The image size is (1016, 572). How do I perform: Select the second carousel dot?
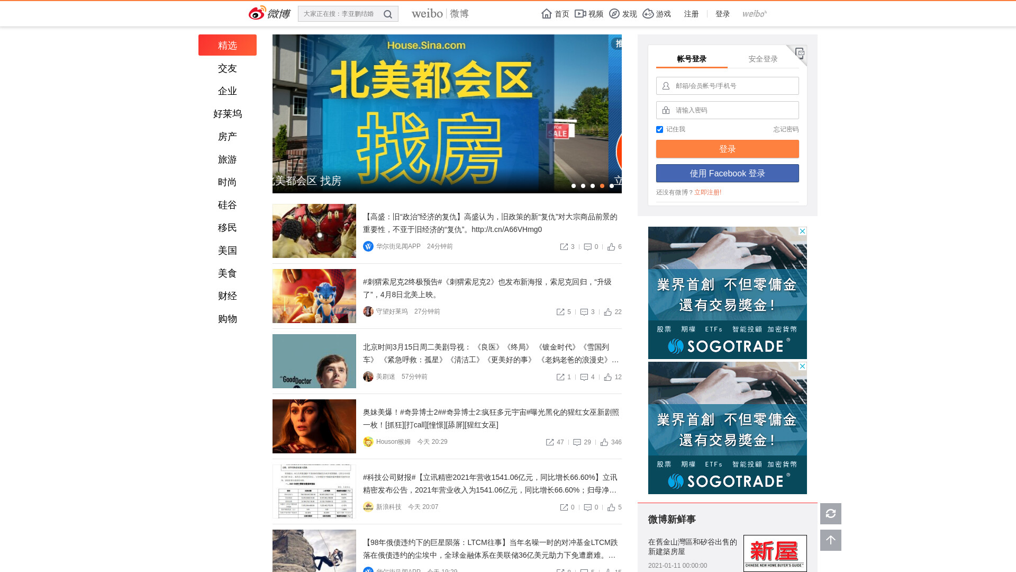tap(583, 186)
